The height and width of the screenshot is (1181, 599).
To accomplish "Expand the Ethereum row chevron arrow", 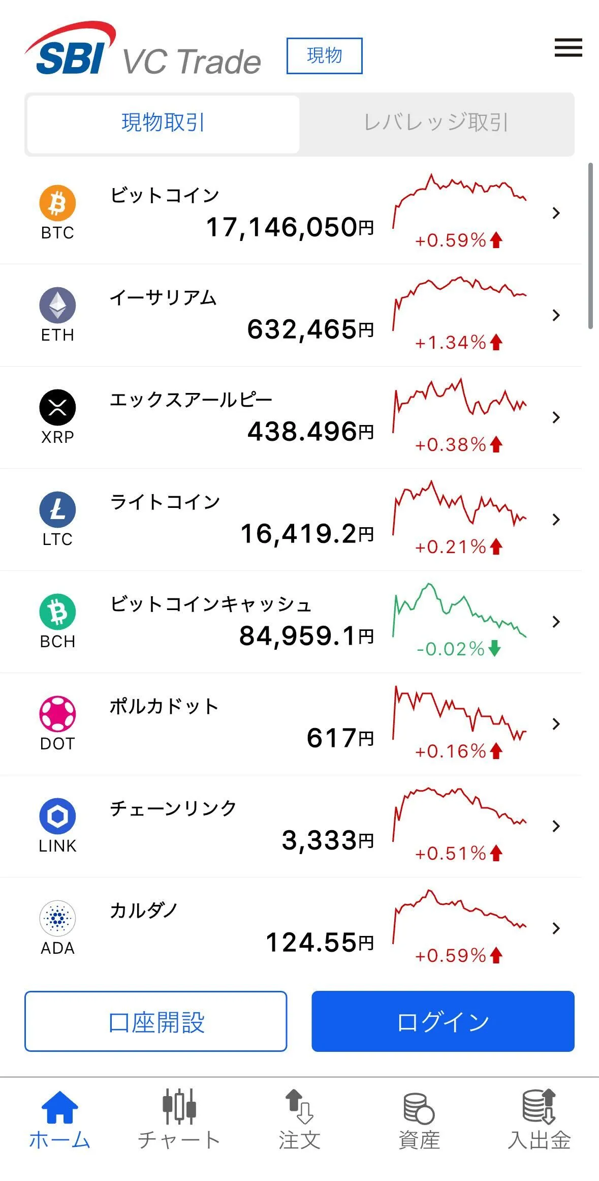I will pos(556,315).
